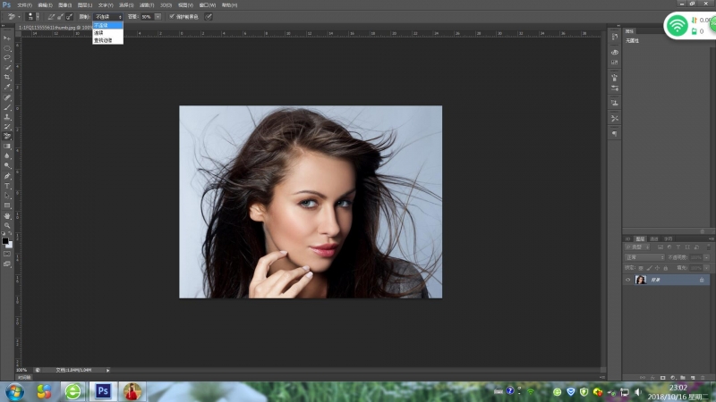
Task: Select the Hand tool
Action: [x=7, y=215]
